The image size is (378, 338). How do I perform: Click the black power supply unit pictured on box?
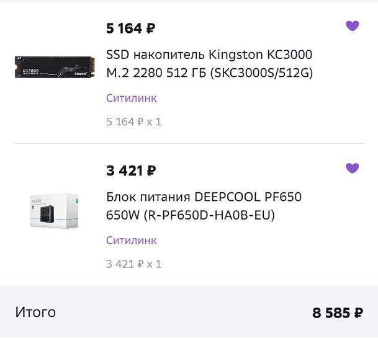click(47, 214)
